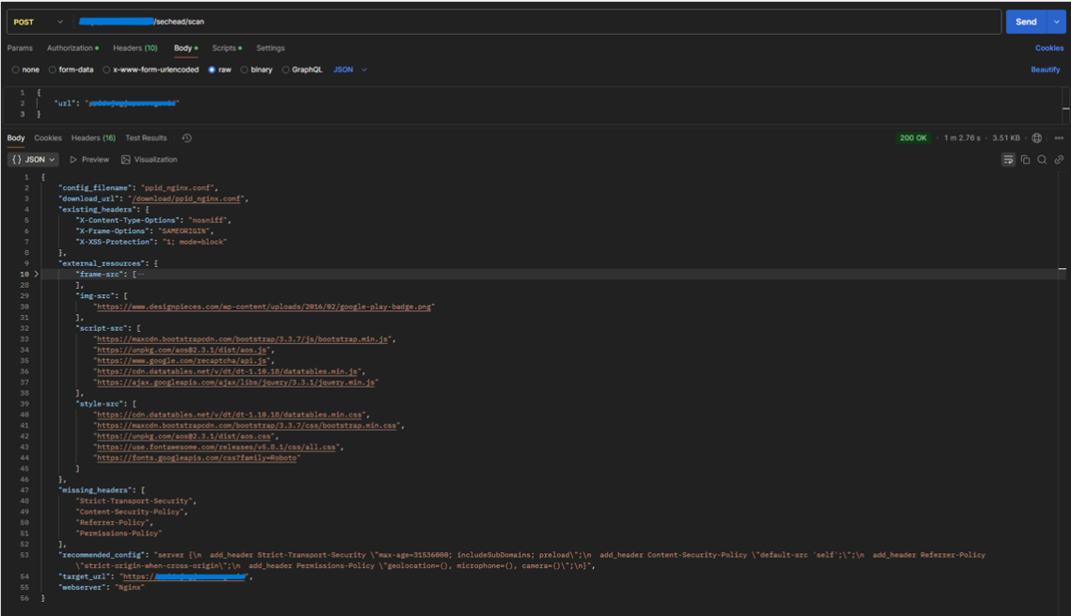Open the Send button arrow dropdown
The width and height of the screenshot is (1071, 616).
[1058, 22]
